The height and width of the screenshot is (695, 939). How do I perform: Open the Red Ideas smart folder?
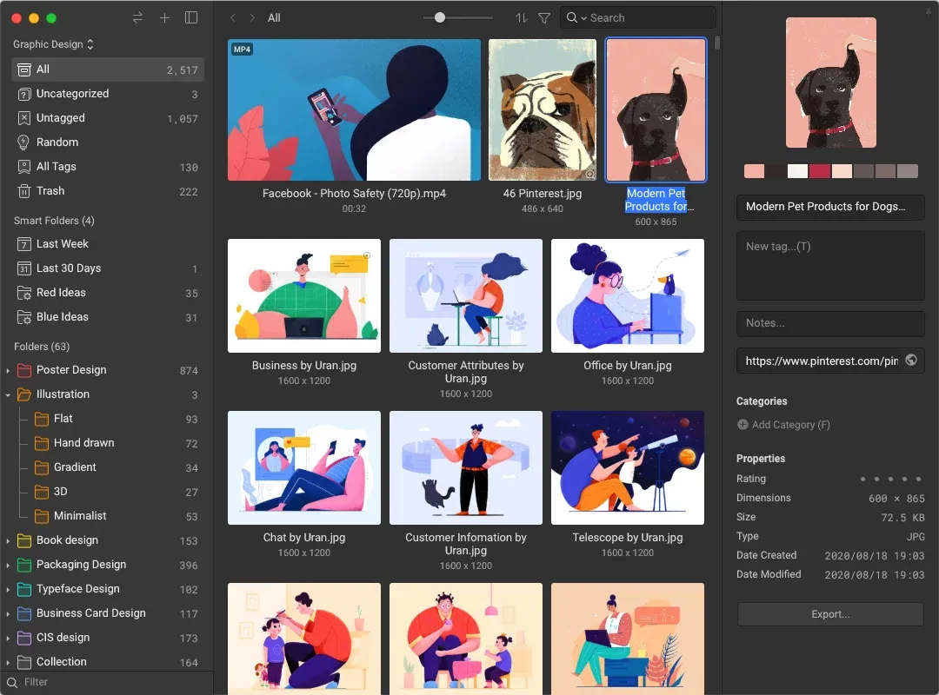[x=108, y=293]
